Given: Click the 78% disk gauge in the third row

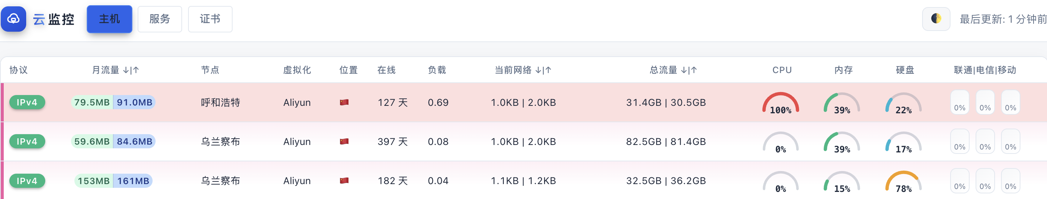Looking at the screenshot, I should pyautogui.click(x=903, y=182).
